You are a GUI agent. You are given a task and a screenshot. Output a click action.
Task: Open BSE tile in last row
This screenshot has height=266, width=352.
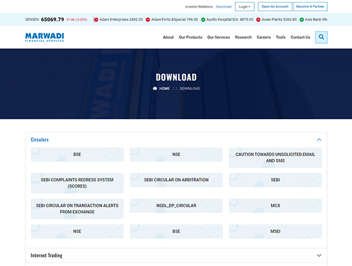[x=176, y=231]
